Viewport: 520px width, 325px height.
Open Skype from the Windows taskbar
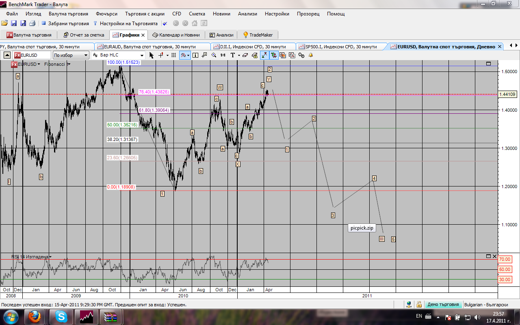[x=62, y=316]
